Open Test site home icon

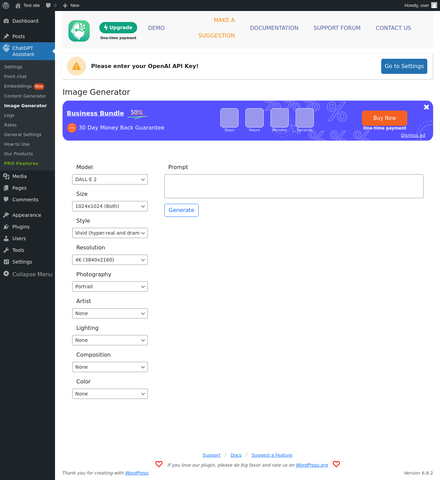[x=18, y=5]
